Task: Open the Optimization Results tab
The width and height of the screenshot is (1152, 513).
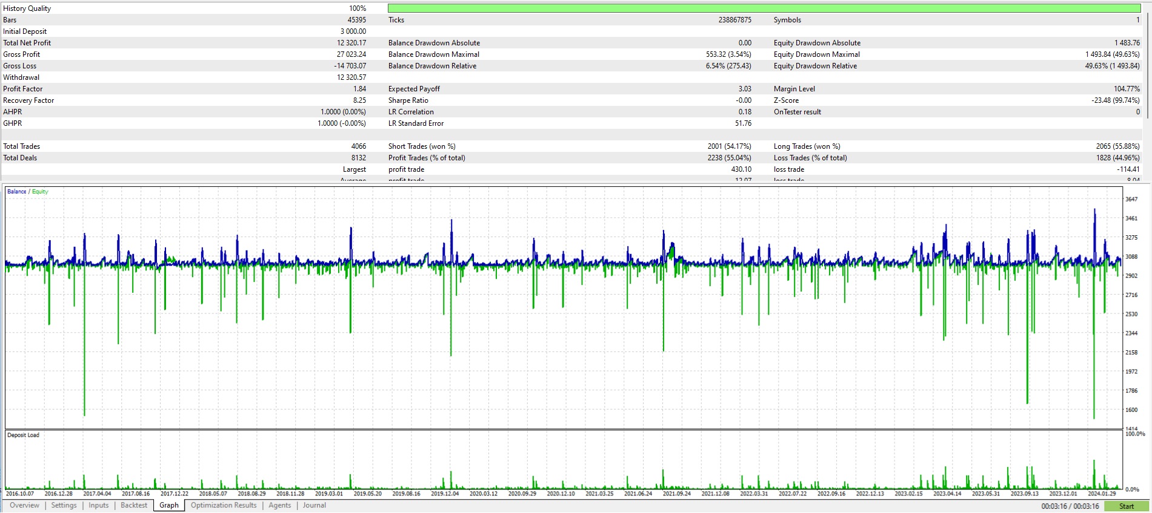Action: 224,505
